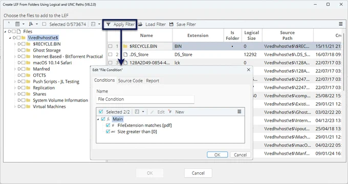Open the main toolbar hamburger menu
This screenshot has width=348, height=184.
point(341,24)
